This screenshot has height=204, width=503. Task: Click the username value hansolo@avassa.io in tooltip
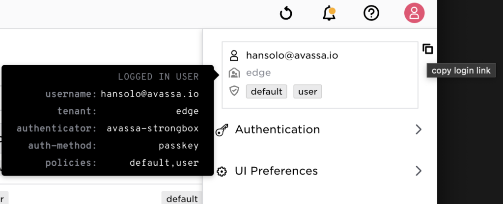click(150, 94)
